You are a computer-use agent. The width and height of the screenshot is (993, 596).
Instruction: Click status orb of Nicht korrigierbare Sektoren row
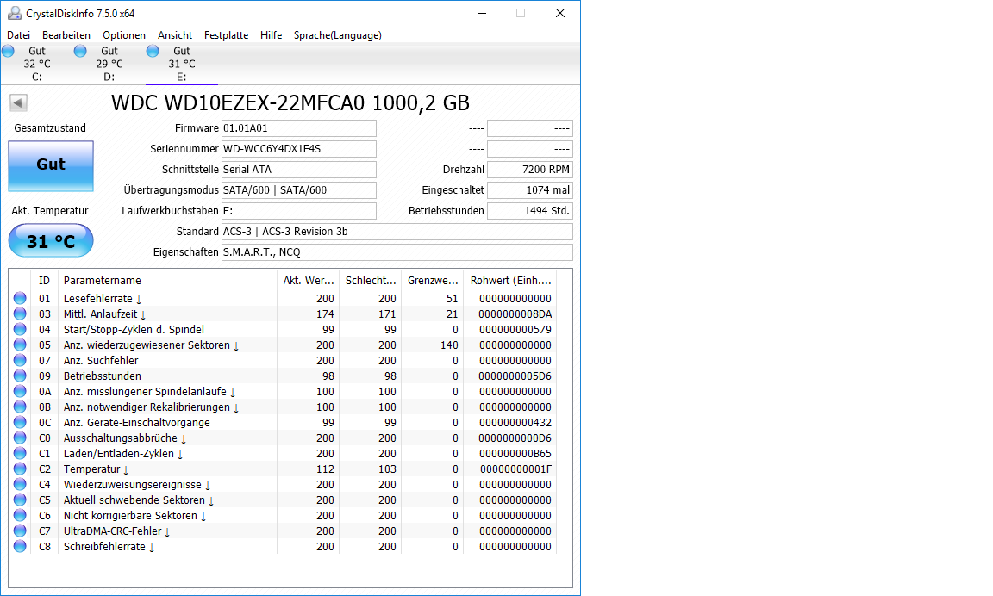click(x=21, y=515)
